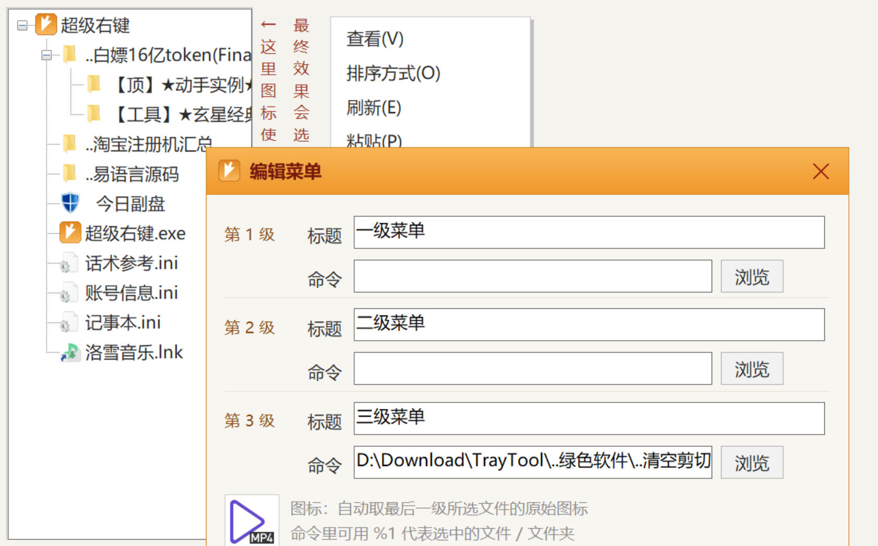The height and width of the screenshot is (546, 878).
Task: Click the D:\Download\TrayTool command field
Action: pos(533,462)
